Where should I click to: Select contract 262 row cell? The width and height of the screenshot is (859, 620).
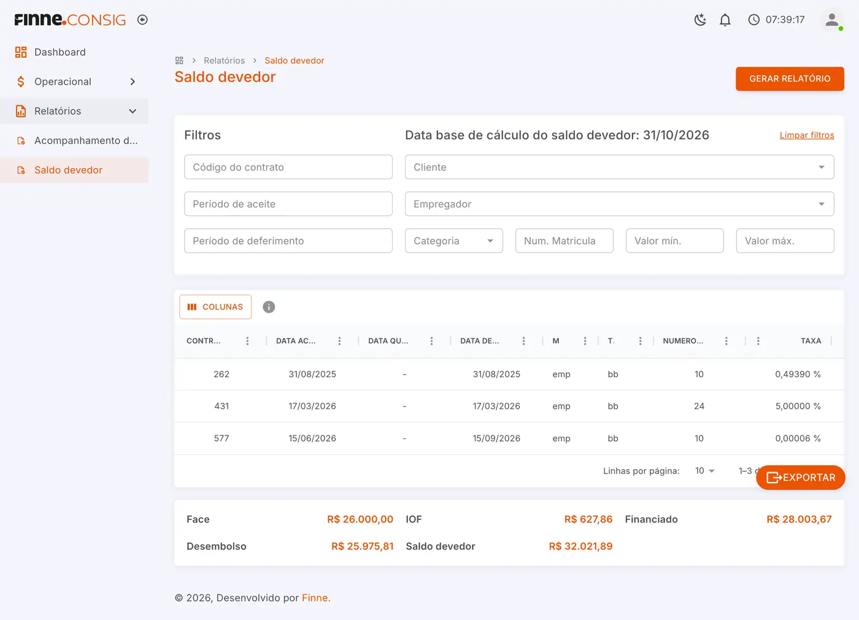[221, 374]
